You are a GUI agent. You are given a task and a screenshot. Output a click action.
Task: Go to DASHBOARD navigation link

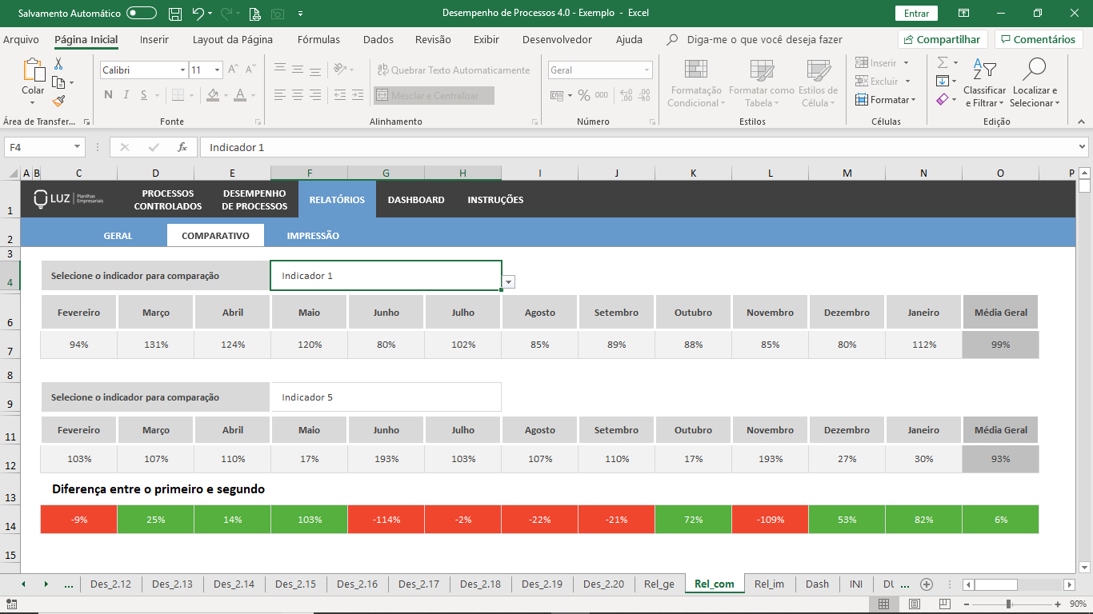pos(416,200)
